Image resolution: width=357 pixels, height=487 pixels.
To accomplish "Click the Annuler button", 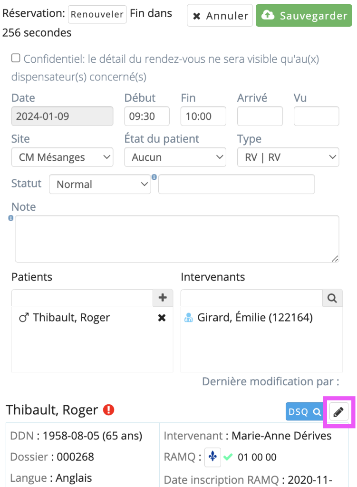I will 220,16.
